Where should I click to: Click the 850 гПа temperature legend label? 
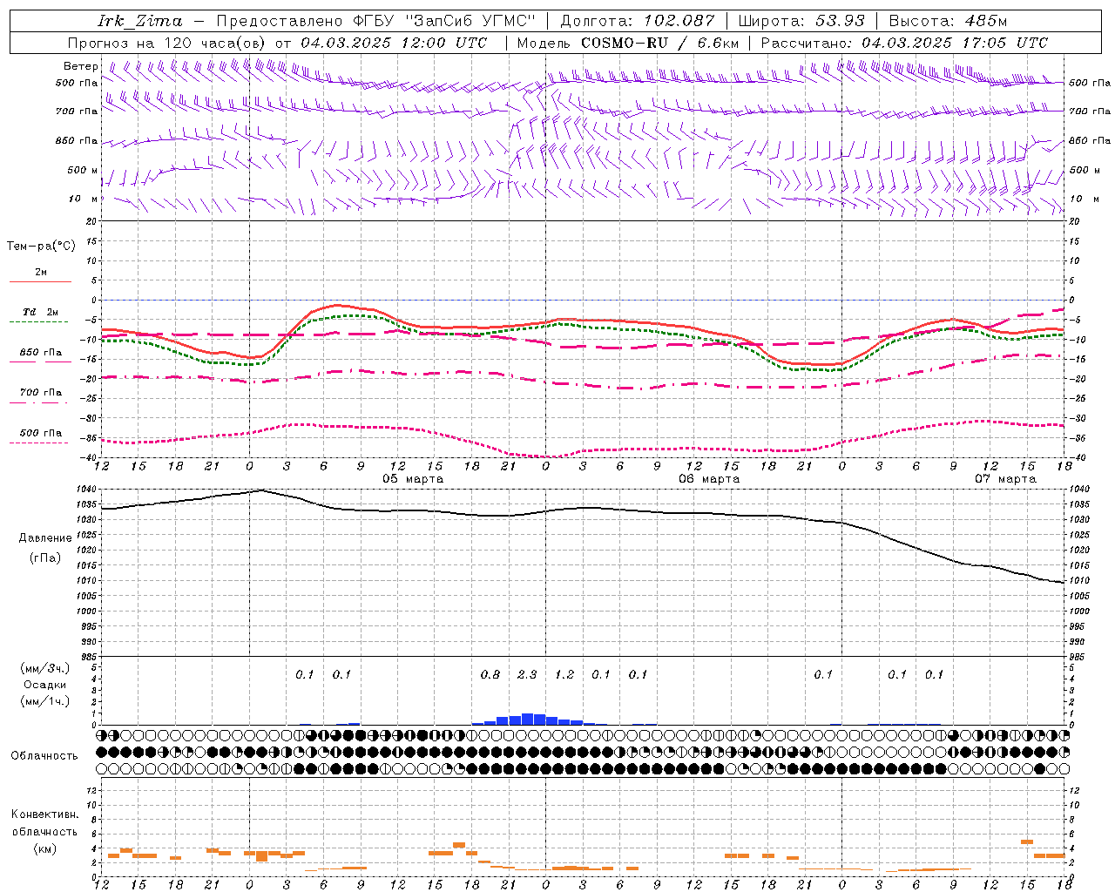pos(40,353)
